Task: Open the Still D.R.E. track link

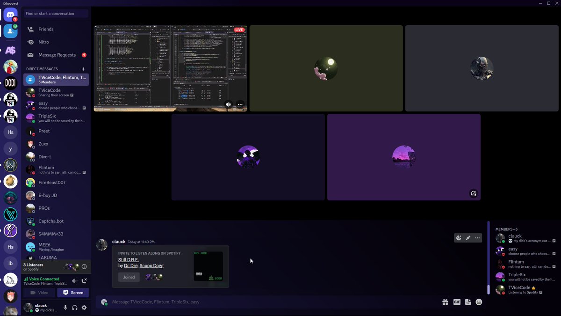Action: tap(129, 259)
